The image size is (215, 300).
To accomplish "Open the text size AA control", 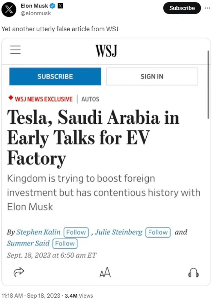I will coord(105,272).
